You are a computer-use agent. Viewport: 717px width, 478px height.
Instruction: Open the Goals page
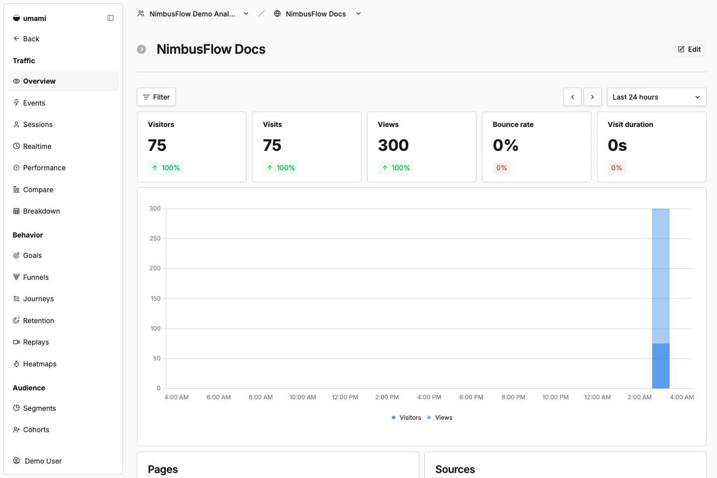click(x=63, y=255)
